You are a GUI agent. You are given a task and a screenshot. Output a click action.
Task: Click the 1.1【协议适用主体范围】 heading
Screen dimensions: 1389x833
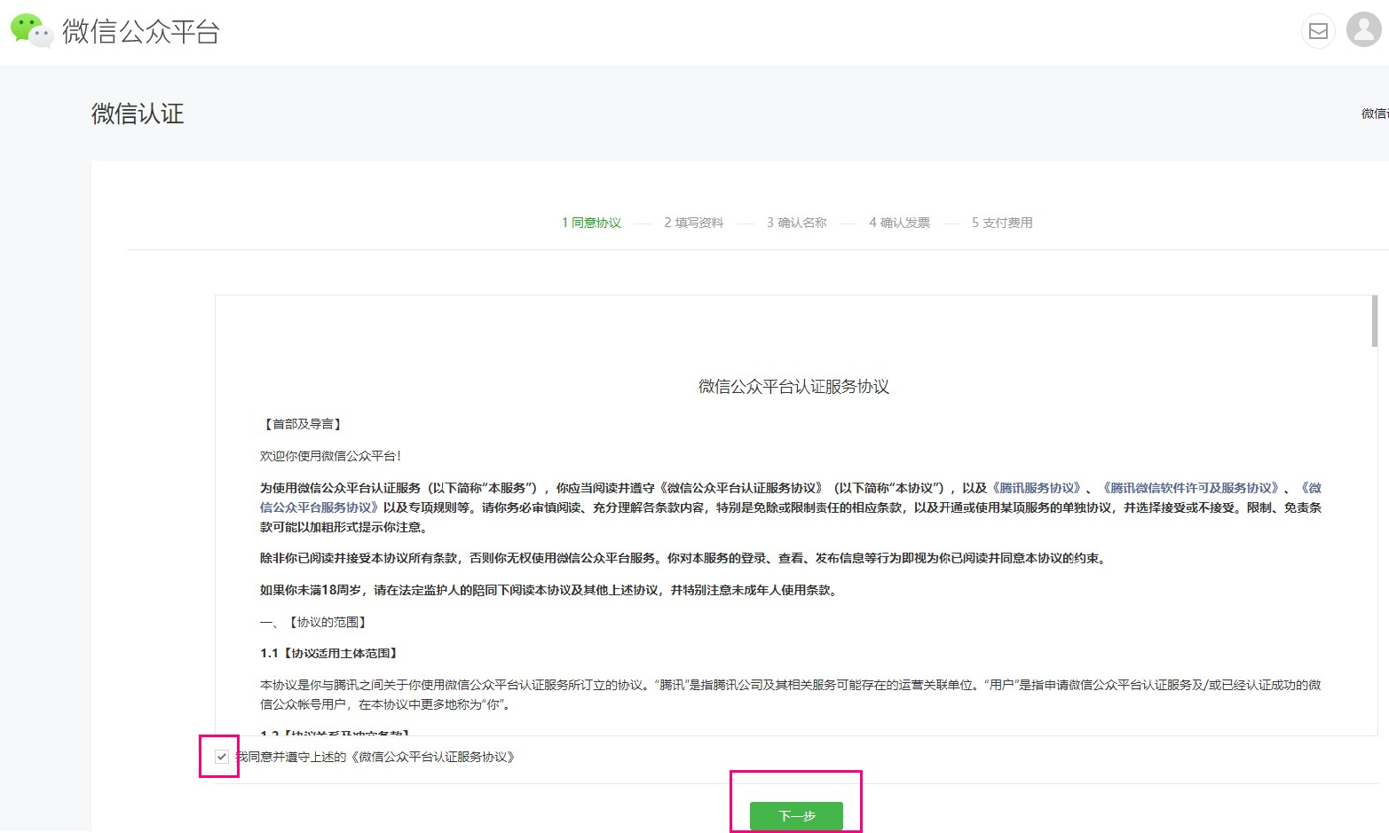[328, 654]
